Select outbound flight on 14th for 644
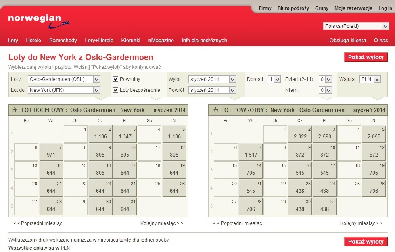The image size is (395, 252). pyautogui.click(x=51, y=170)
